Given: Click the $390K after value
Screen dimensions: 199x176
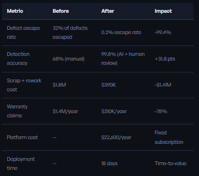Looking at the screenshot, I should point(109,85).
